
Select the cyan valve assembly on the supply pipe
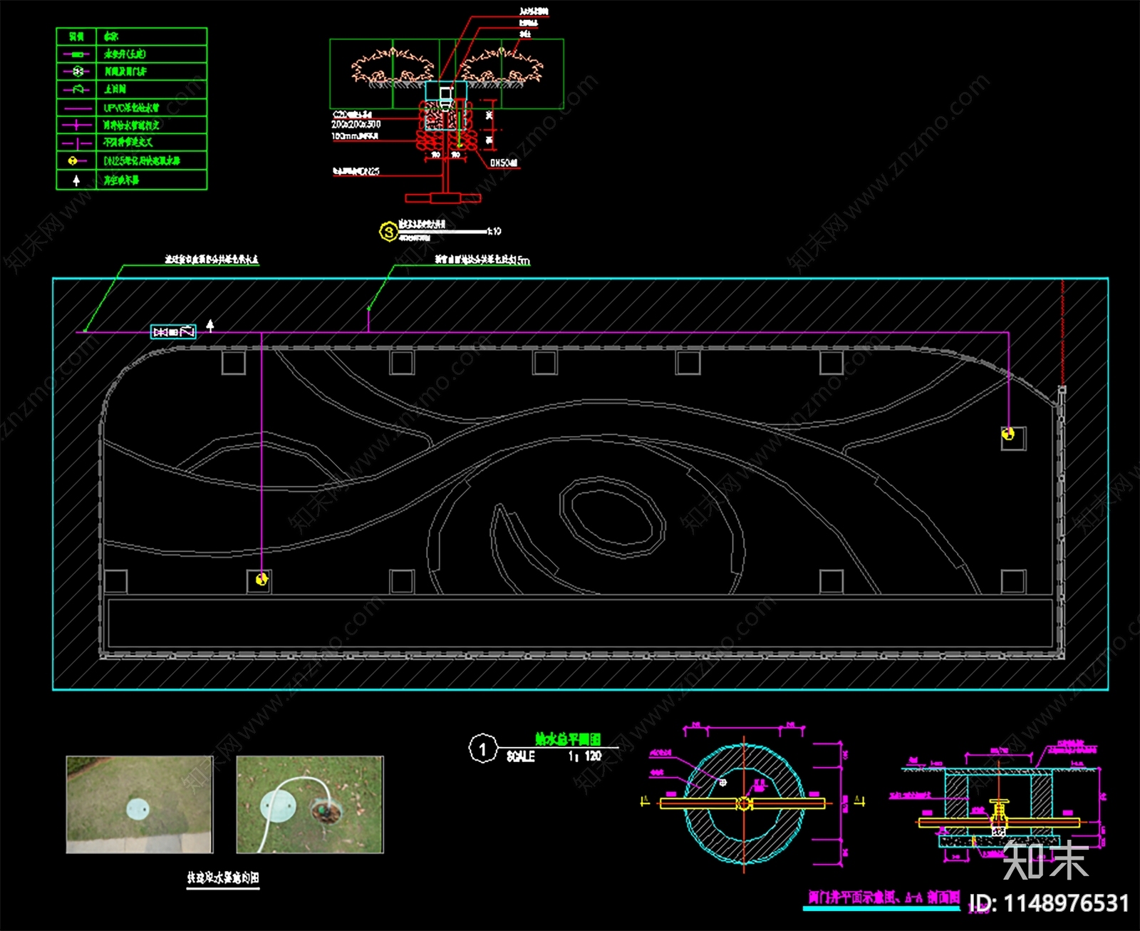pyautogui.click(x=173, y=332)
